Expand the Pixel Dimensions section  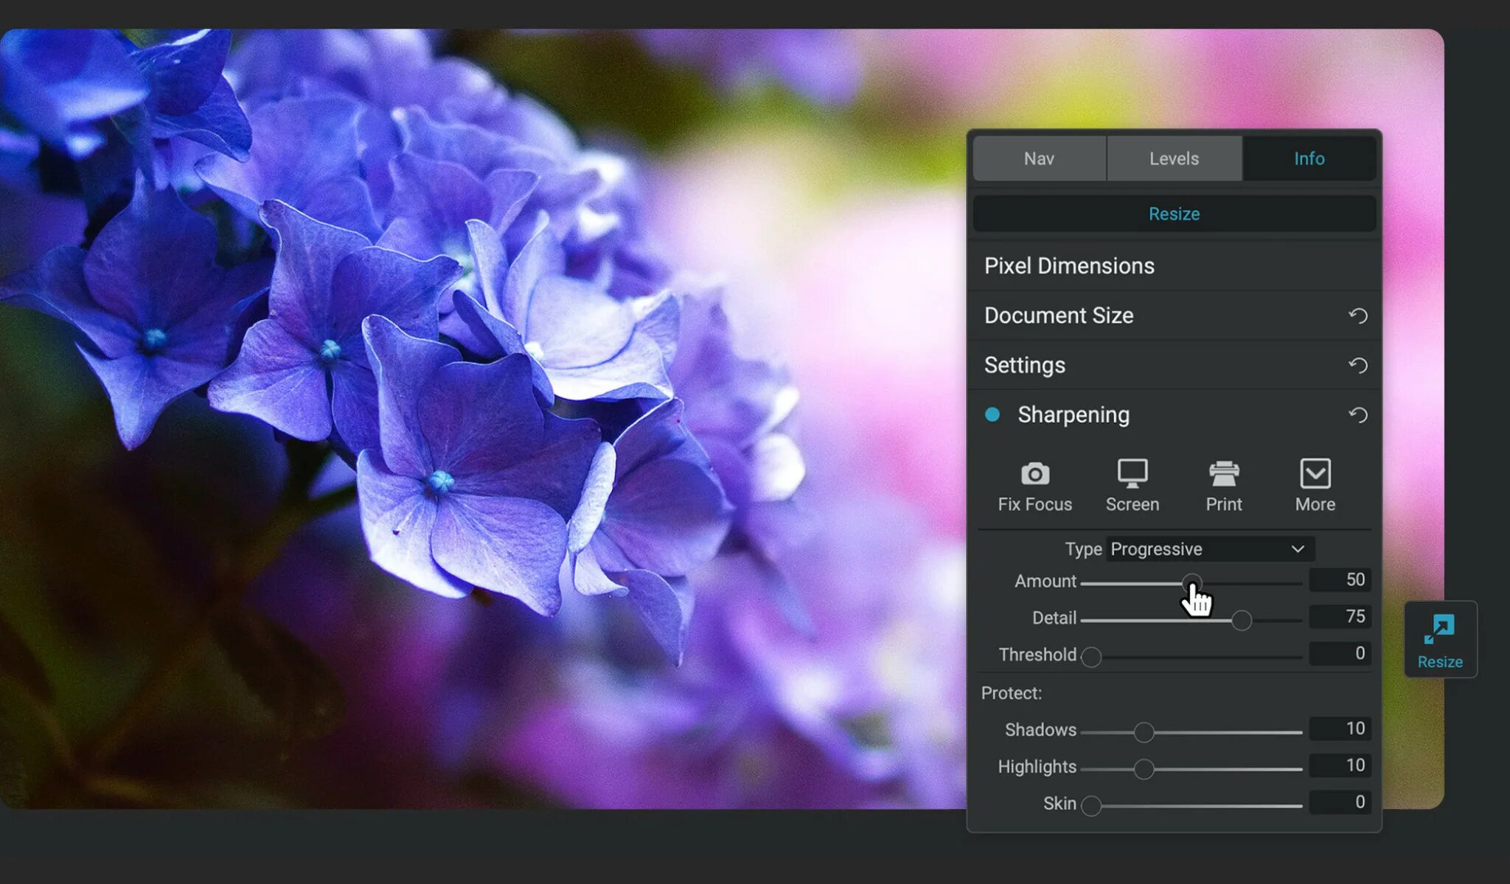[1069, 266]
